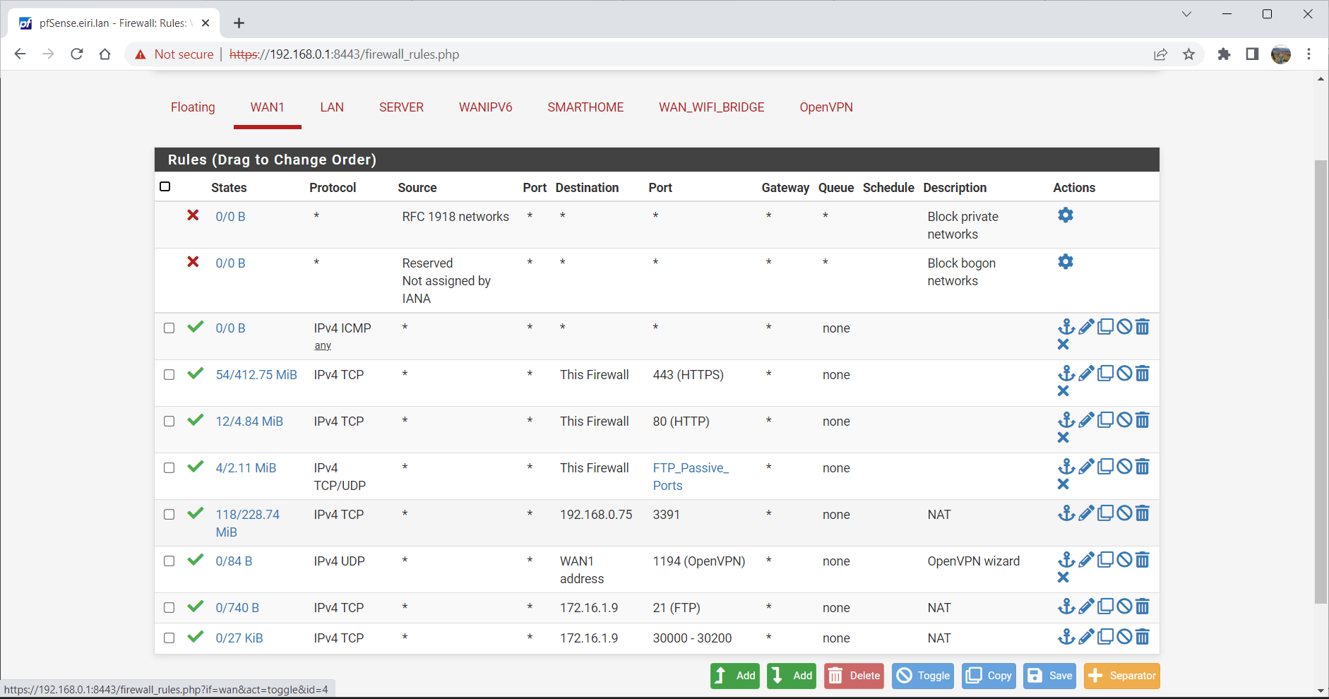Delete the IPv4 ICMP rule via trash icon
The width and height of the screenshot is (1329, 699).
[1143, 326]
